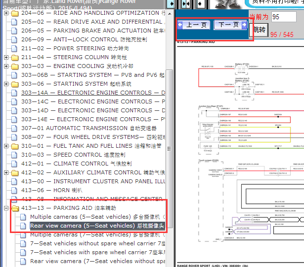Select 413-06 Horn entry
Image resolution: width=304 pixels, height=267 pixels.
(52, 191)
